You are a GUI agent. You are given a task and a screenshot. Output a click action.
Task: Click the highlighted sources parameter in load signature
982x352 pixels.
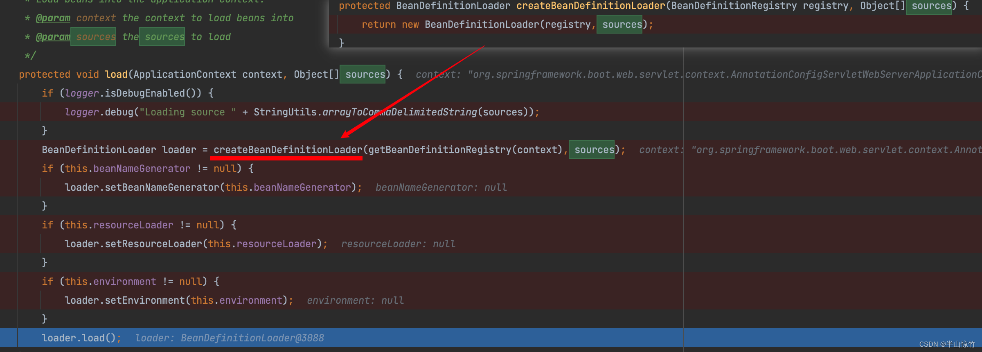[x=363, y=74]
